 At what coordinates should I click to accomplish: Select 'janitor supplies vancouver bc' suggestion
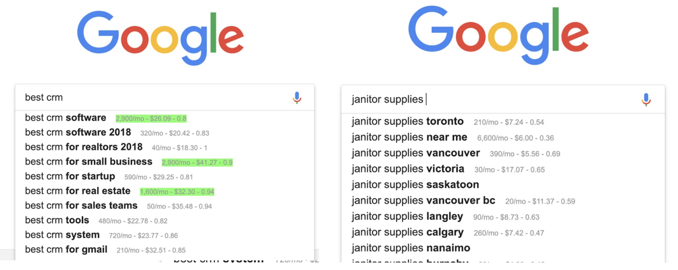point(423,201)
